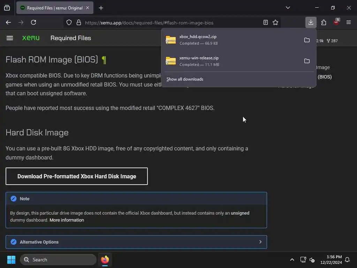Image resolution: width=357 pixels, height=268 pixels.
Task: Open a new tab with plus icon
Action: pyautogui.click(x=101, y=8)
